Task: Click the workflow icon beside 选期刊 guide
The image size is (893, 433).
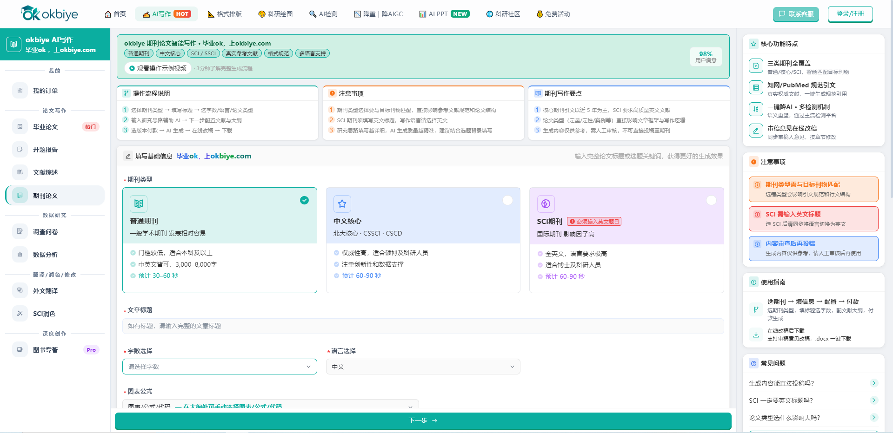Action: (756, 309)
